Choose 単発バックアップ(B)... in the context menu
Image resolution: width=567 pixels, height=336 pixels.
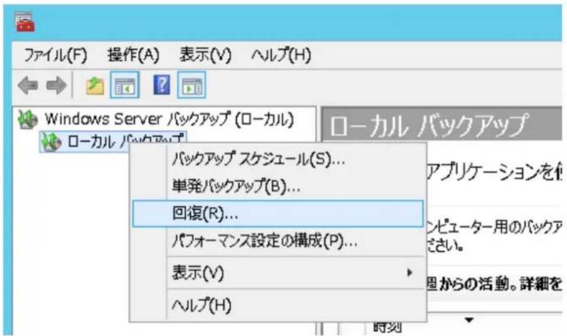click(278, 186)
